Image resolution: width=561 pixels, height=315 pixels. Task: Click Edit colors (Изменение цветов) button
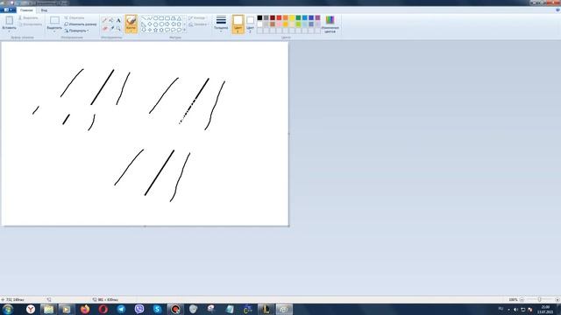[330, 24]
